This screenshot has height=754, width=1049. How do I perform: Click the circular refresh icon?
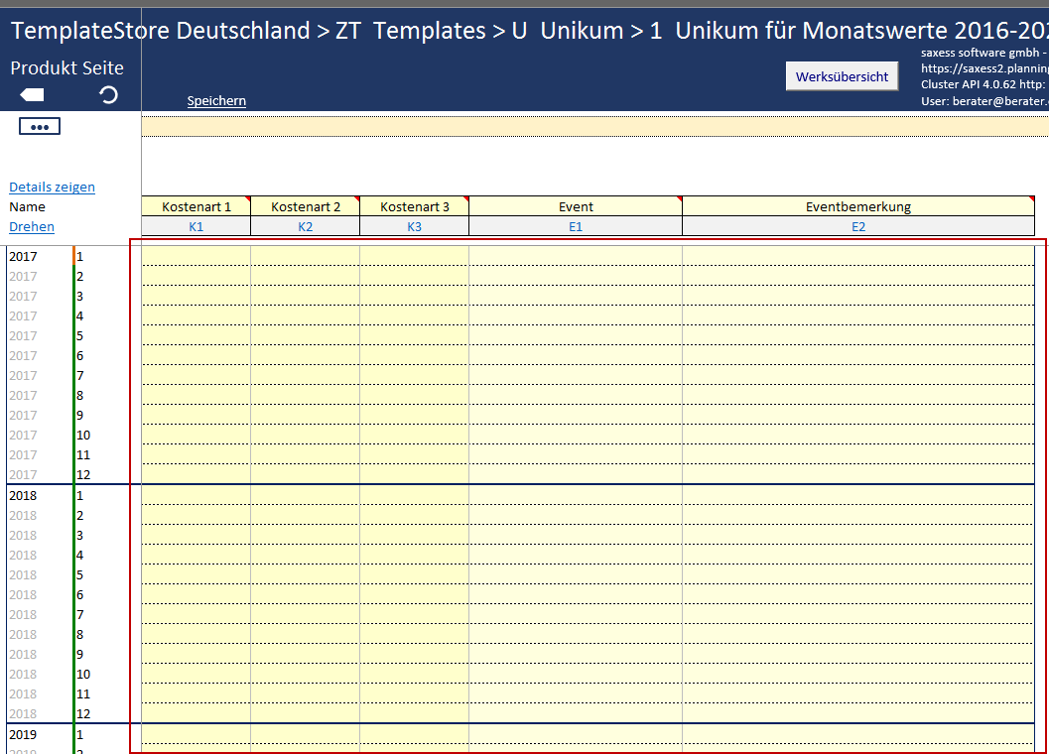(x=109, y=95)
